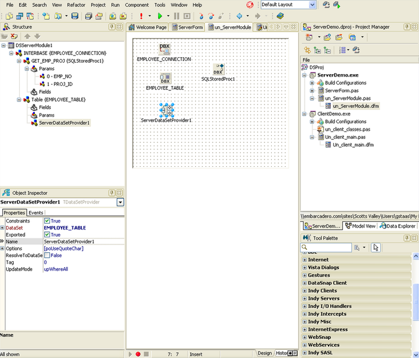Select un_ServerModule.dfm in Project Manager
Viewport: 419px width, 358px height.
pos(356,106)
